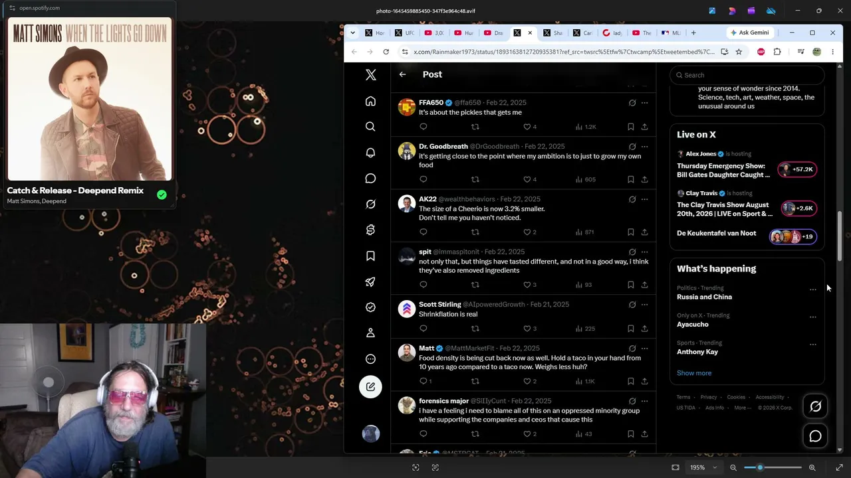
Task: Click the ABP extension icon in Chrome
Action: click(x=761, y=52)
